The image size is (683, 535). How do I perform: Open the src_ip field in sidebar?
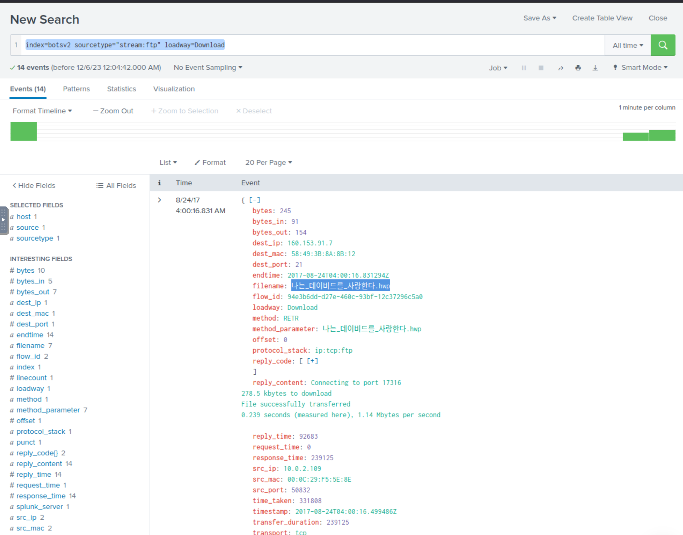(26, 517)
